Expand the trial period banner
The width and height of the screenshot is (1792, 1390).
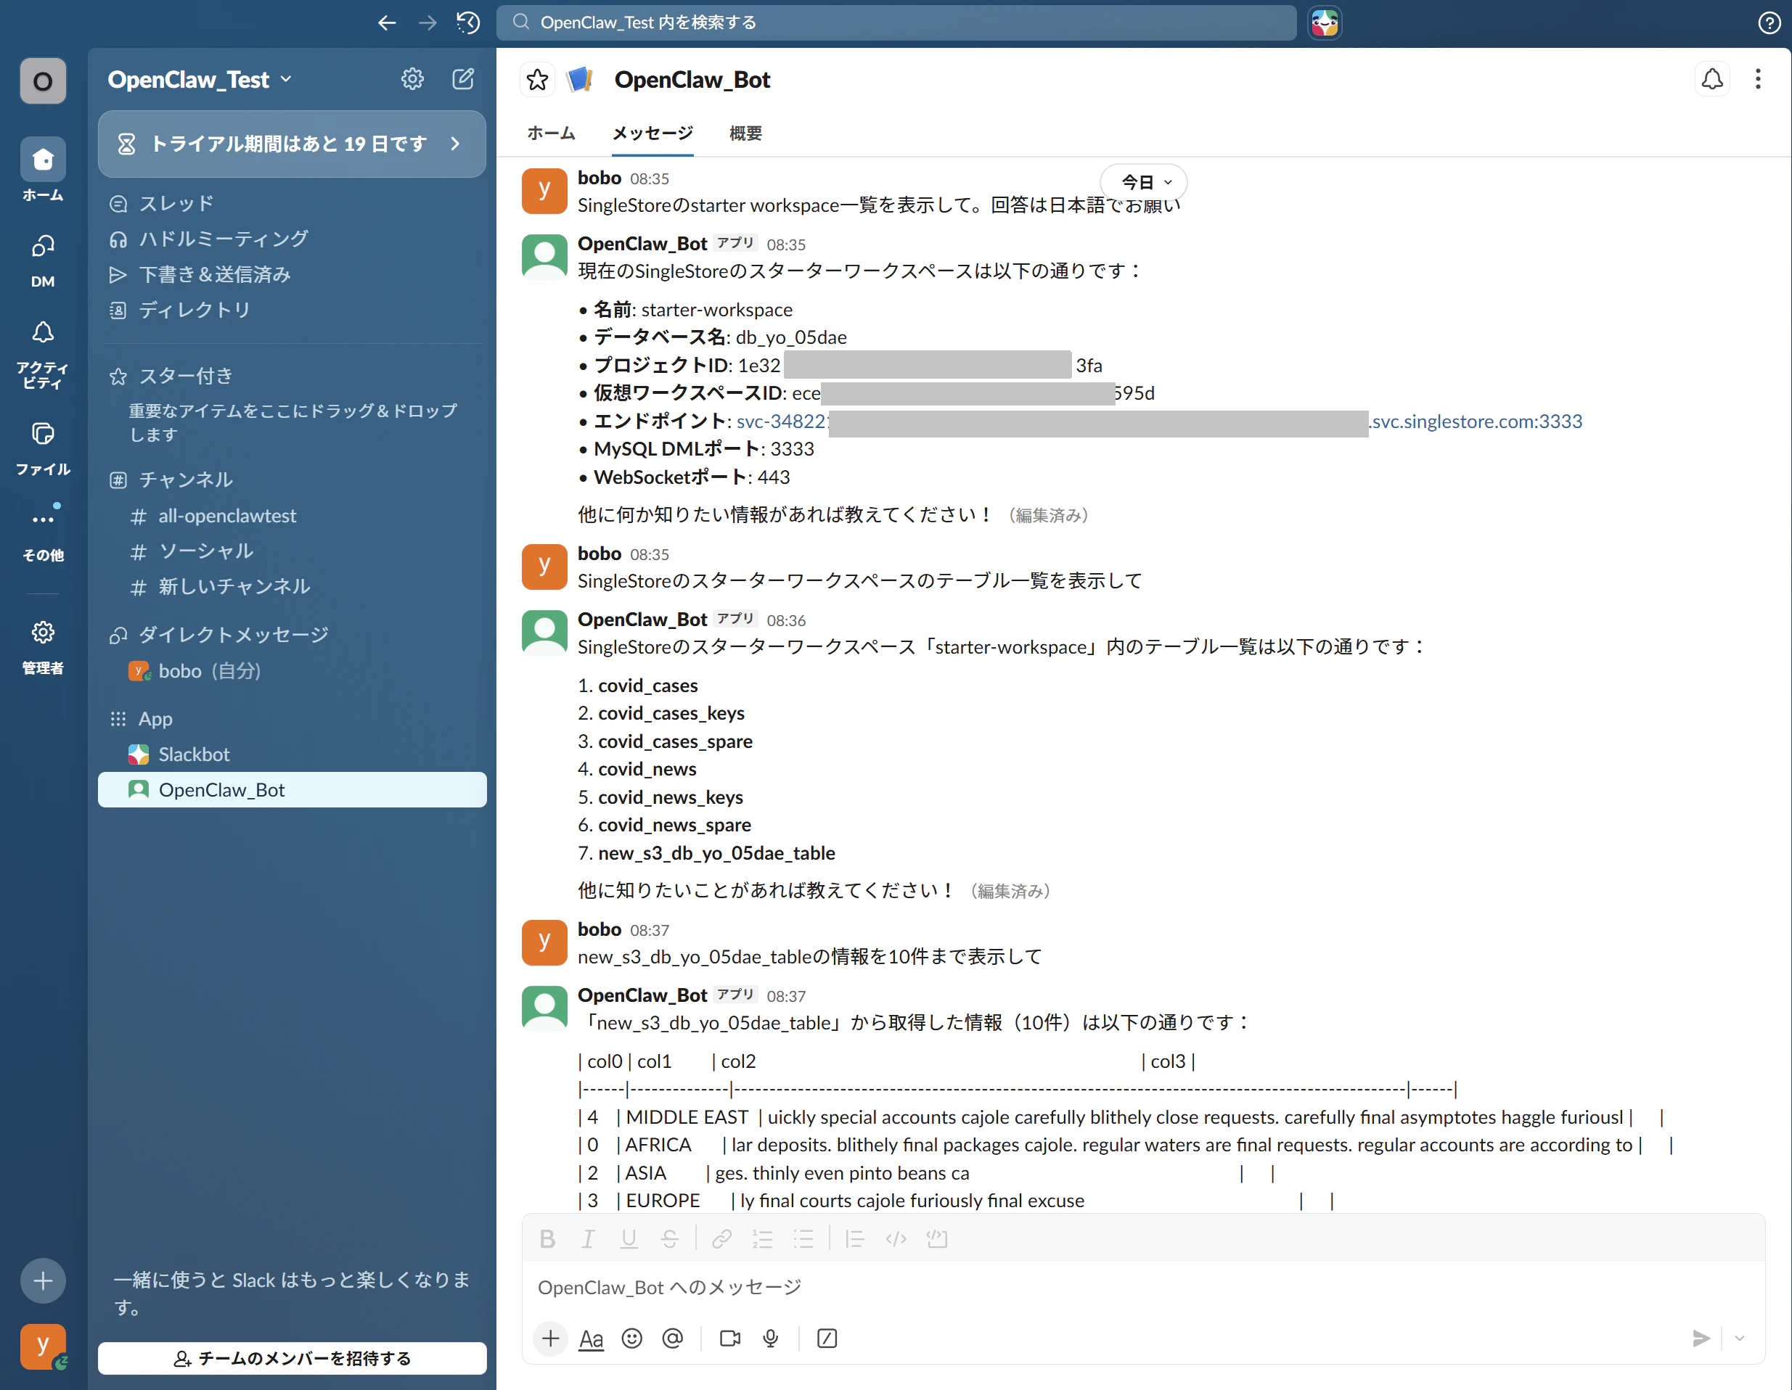(x=292, y=144)
